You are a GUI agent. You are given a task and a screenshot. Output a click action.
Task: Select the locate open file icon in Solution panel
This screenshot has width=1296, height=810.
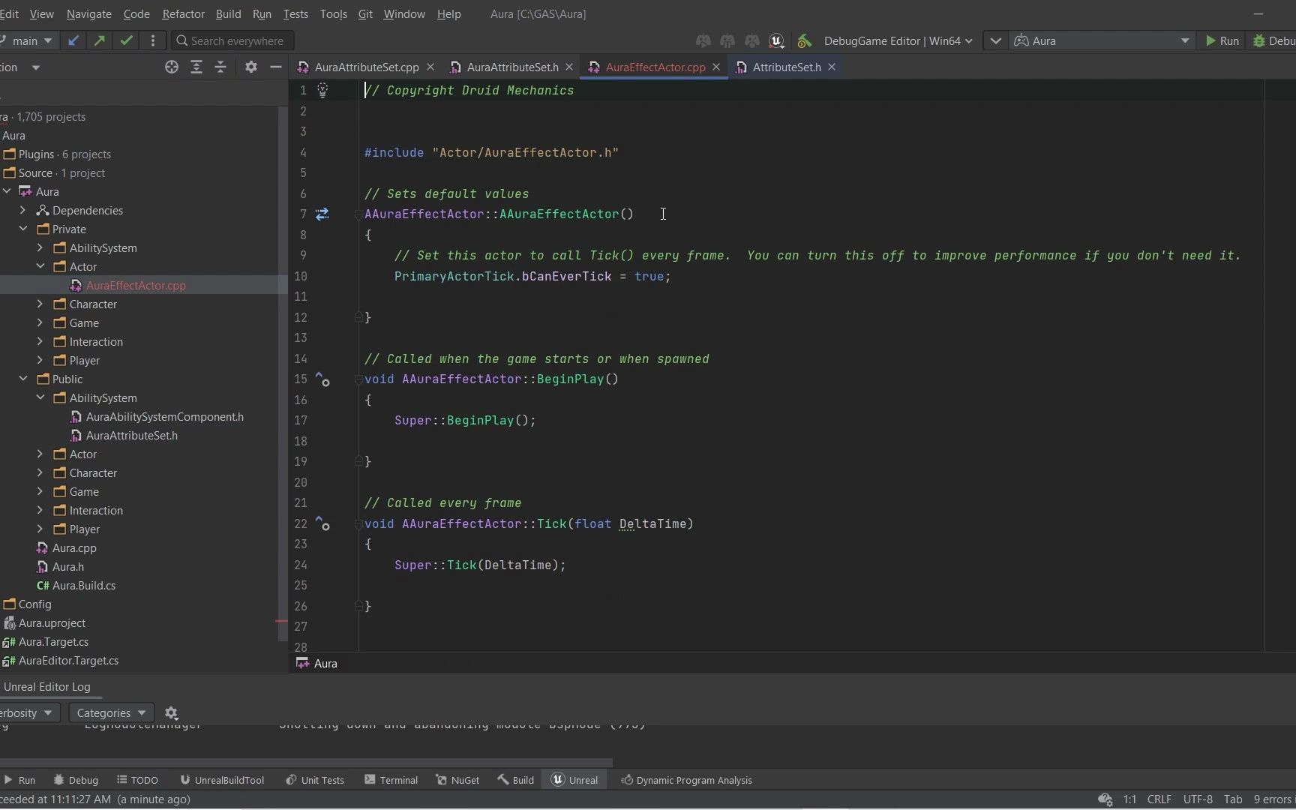click(x=171, y=67)
